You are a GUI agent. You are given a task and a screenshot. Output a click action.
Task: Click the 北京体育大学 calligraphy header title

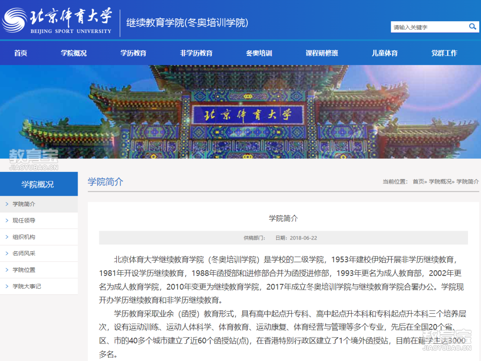[x=70, y=17]
